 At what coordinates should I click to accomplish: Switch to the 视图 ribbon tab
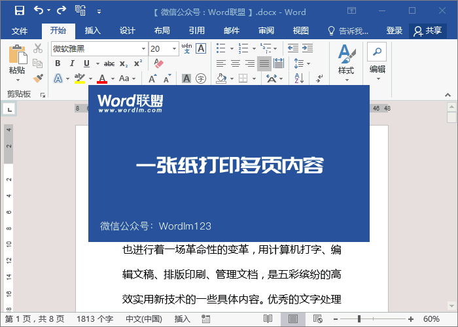click(301, 30)
